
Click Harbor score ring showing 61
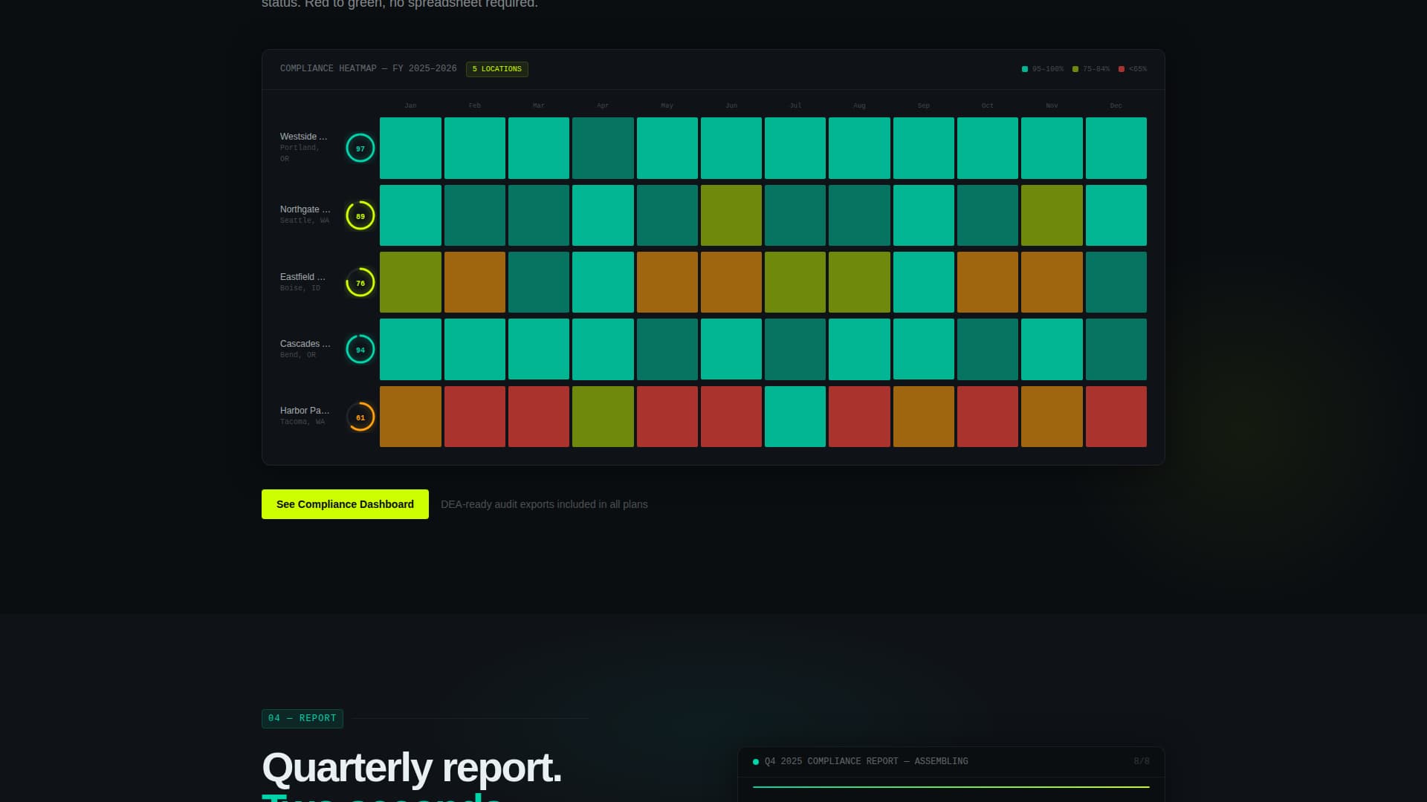[x=360, y=417]
